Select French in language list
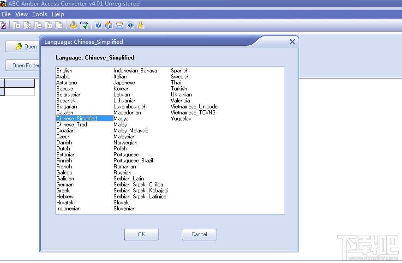The width and height of the screenshot is (402, 263). [64, 167]
